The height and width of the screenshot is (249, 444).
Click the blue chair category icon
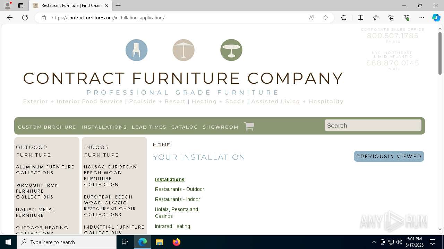(136, 50)
